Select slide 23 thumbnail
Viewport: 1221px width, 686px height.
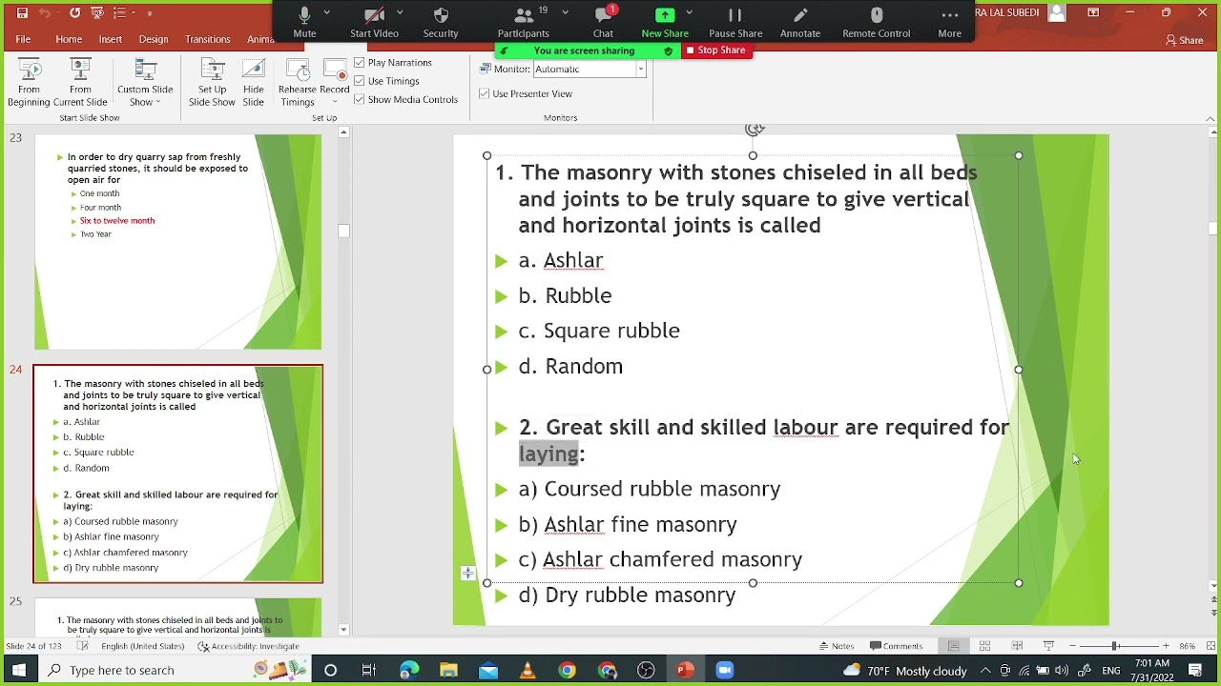[178, 242]
